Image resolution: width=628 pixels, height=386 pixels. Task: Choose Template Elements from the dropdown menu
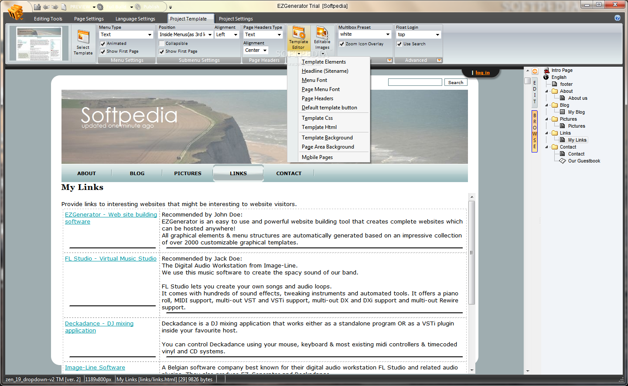[328, 62]
